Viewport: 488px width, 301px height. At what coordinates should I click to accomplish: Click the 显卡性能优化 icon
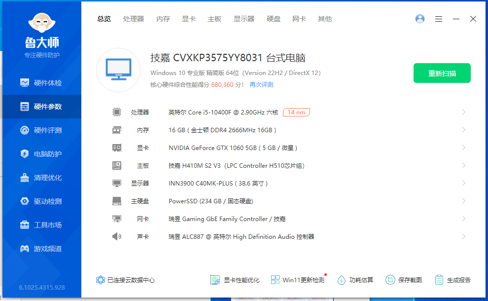pyautogui.click(x=214, y=280)
